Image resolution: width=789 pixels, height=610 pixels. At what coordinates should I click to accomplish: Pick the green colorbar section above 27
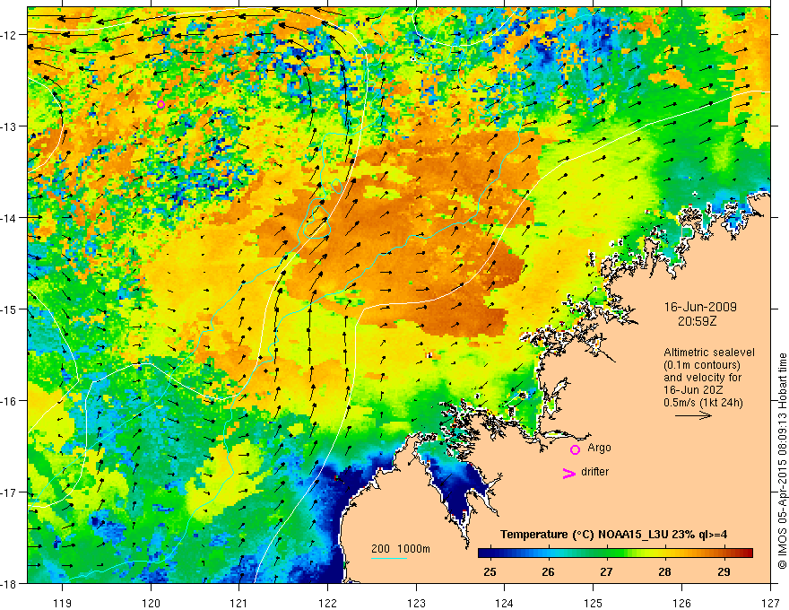tap(606, 553)
